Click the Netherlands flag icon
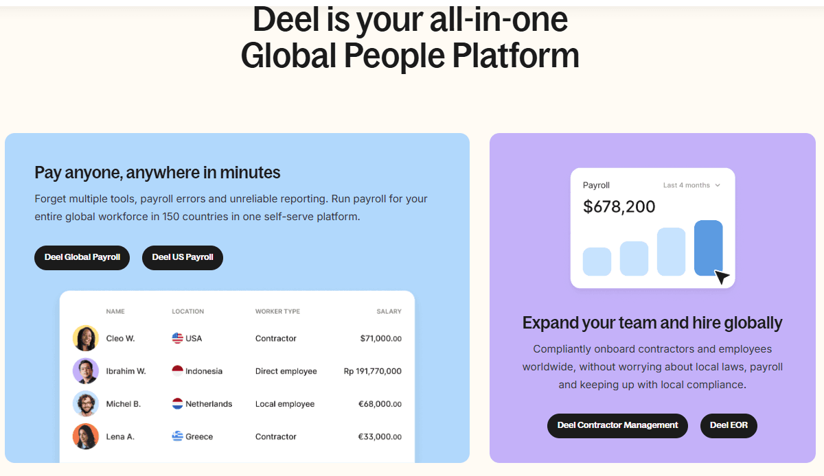This screenshot has height=476, width=824. click(178, 404)
